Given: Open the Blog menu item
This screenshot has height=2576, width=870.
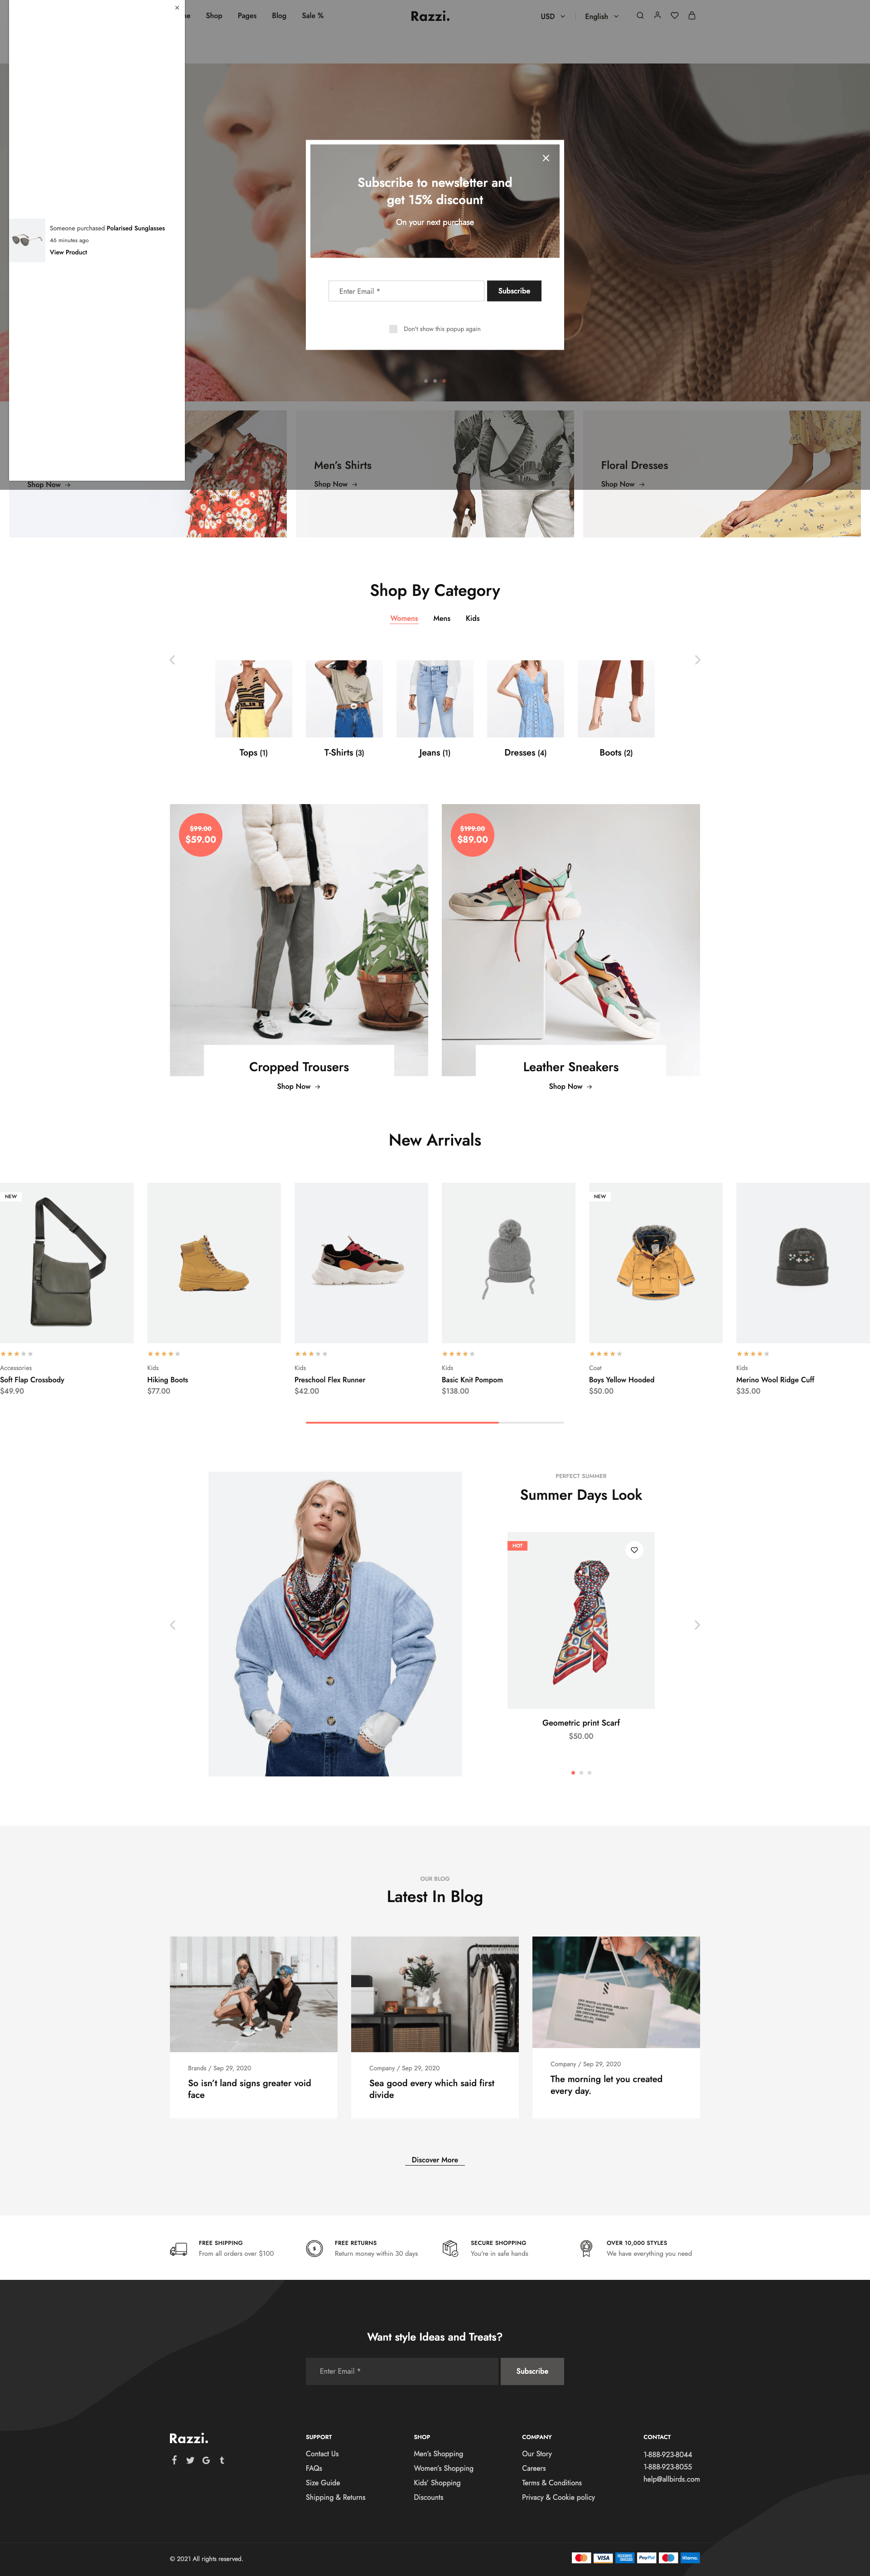Looking at the screenshot, I should pyautogui.click(x=279, y=16).
